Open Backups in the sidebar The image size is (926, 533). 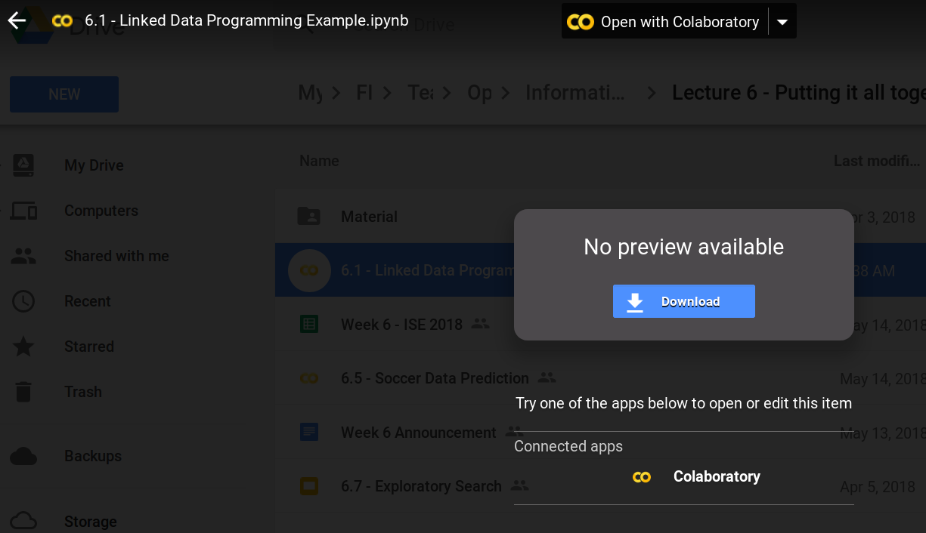(93, 456)
